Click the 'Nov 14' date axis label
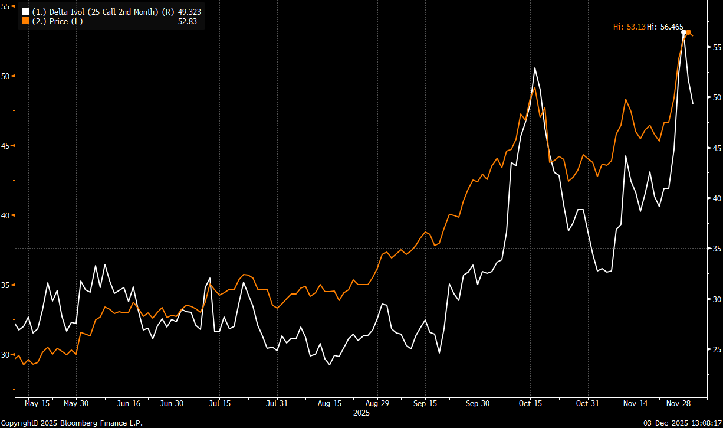The height and width of the screenshot is (428, 723). (636, 404)
